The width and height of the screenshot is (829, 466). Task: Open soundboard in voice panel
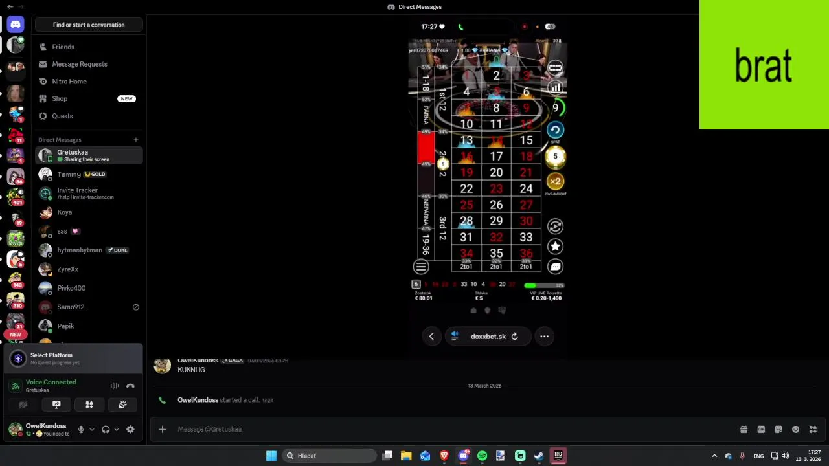pyautogui.click(x=122, y=405)
